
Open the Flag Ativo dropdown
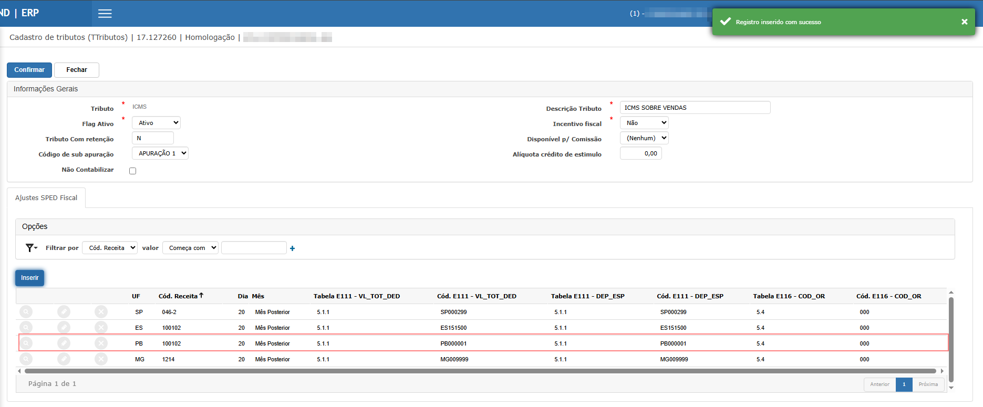click(x=156, y=123)
